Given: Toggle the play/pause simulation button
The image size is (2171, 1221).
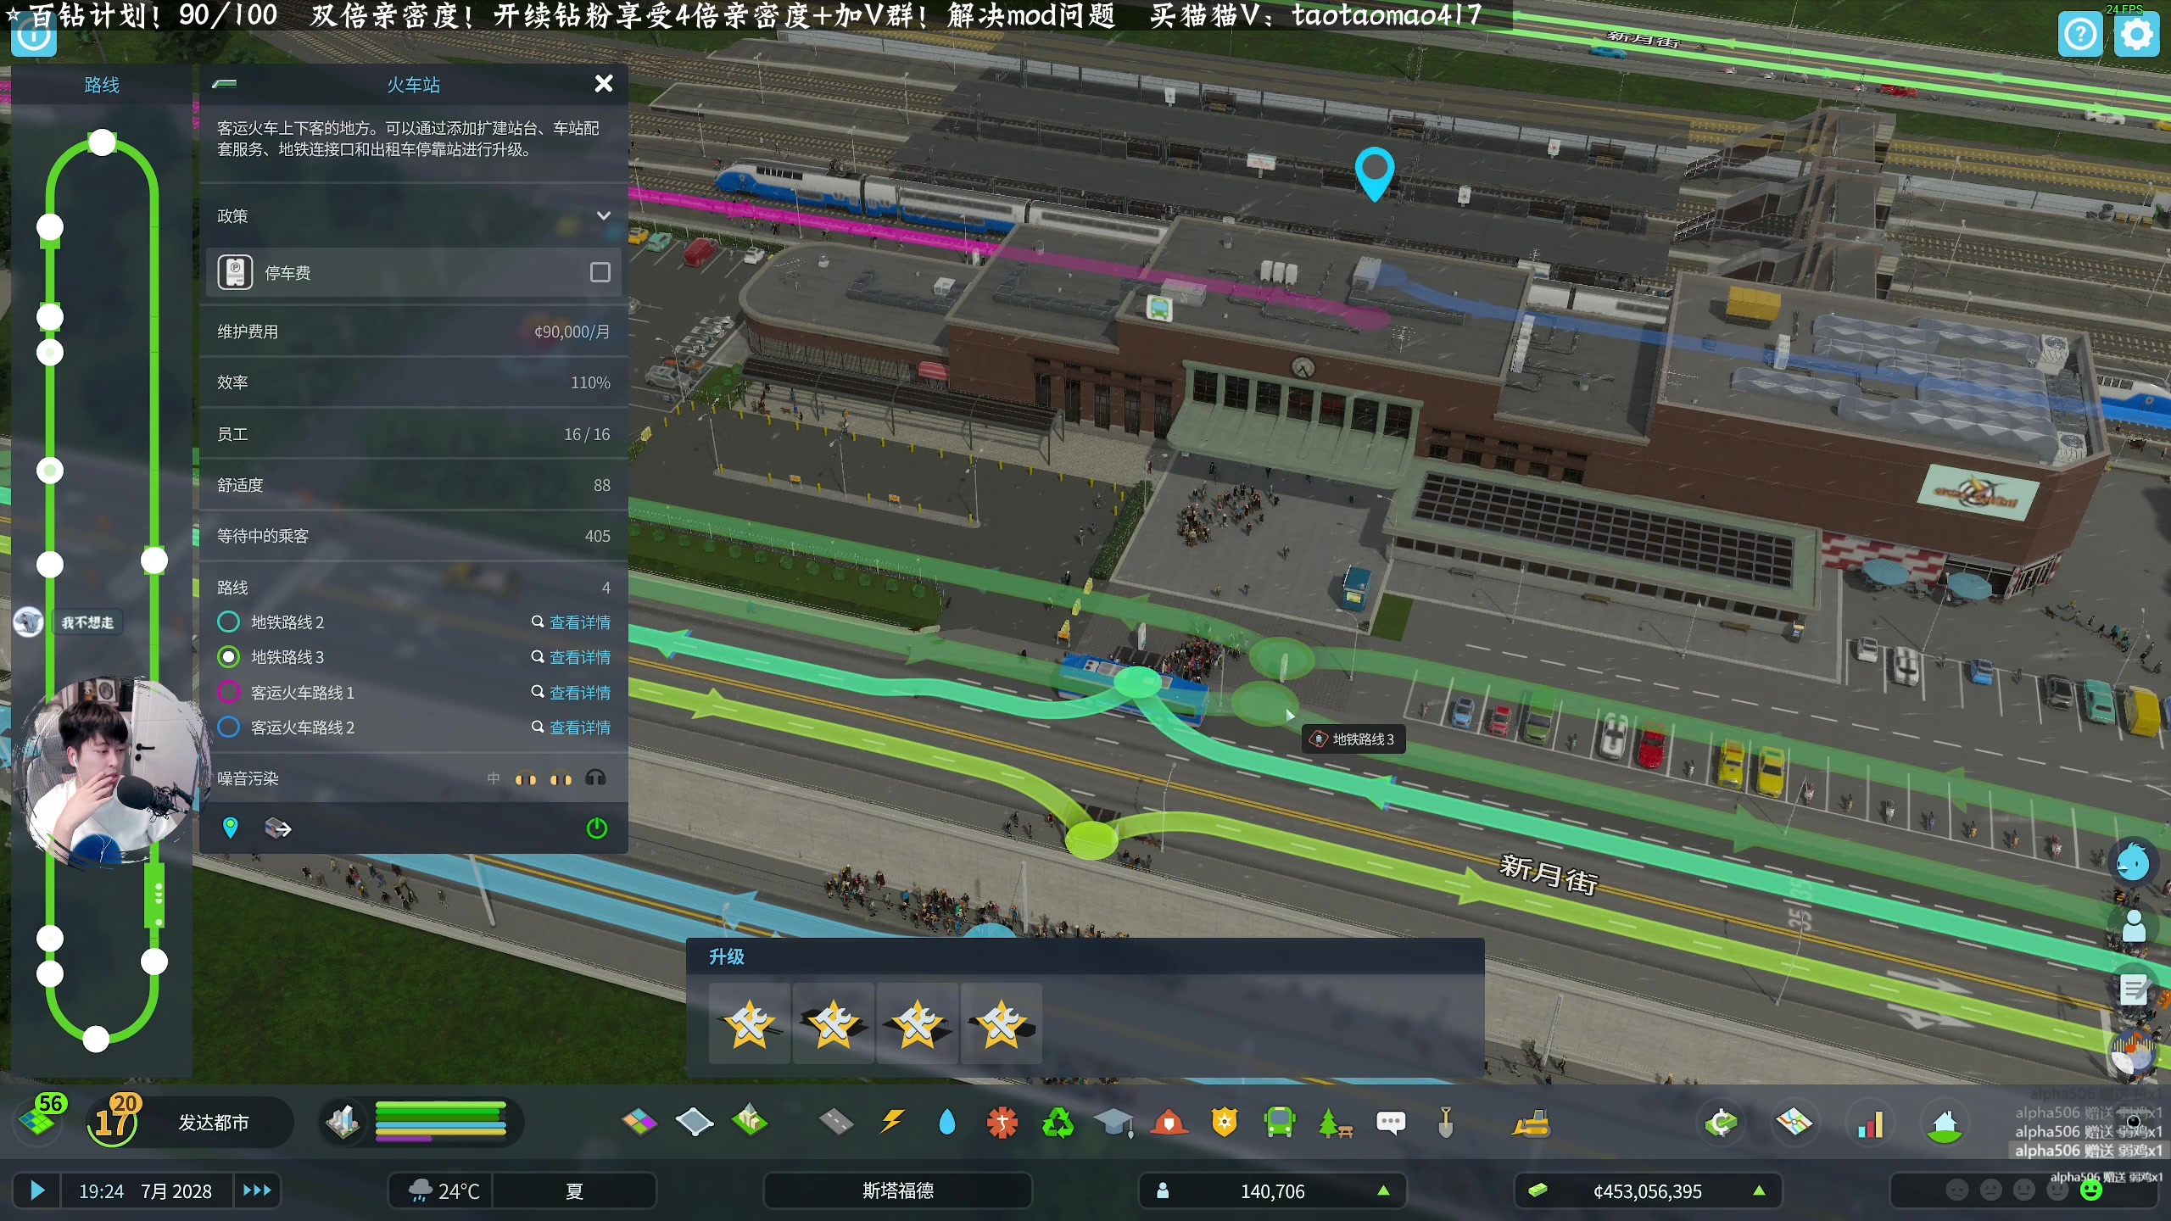Looking at the screenshot, I should (37, 1190).
